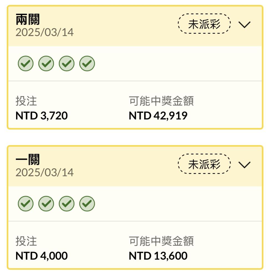
Task: Click the NTD 4,000 bet amount
Action: pos(42,256)
